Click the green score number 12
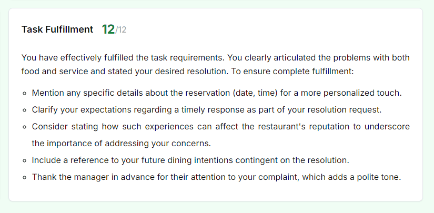434x213 pixels. pos(108,29)
